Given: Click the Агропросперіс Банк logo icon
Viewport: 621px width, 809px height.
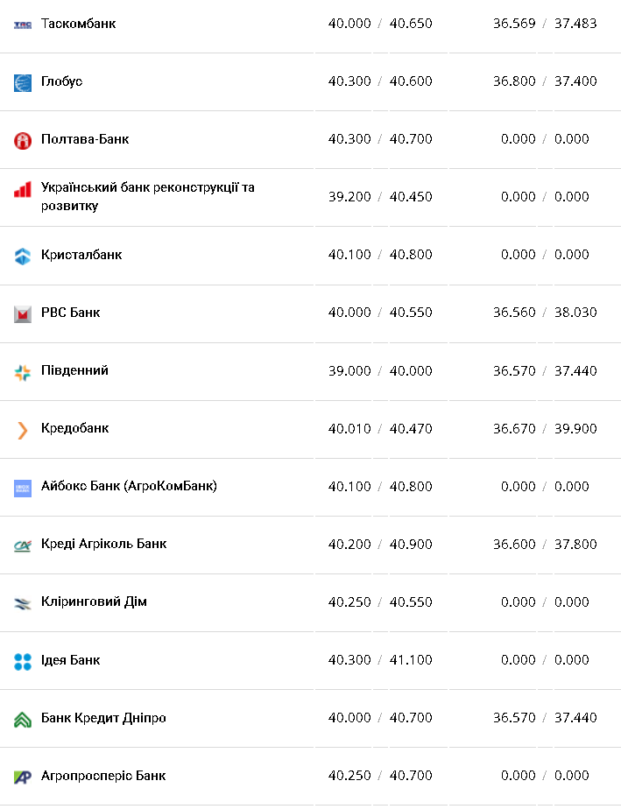Looking at the screenshot, I should [23, 777].
